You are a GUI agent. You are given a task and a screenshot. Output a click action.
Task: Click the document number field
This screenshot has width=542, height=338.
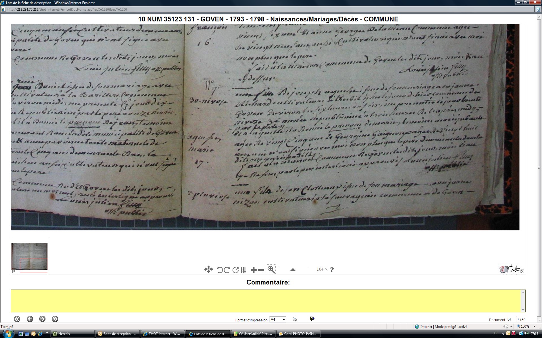511,319
